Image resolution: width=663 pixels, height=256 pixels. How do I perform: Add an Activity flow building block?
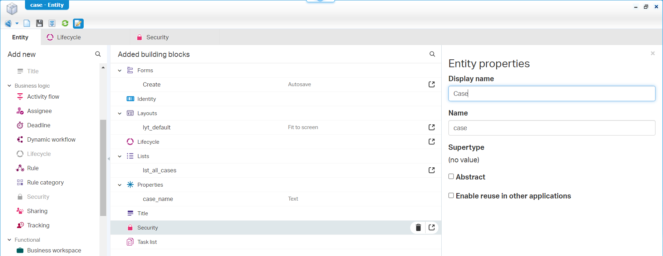[x=43, y=97]
